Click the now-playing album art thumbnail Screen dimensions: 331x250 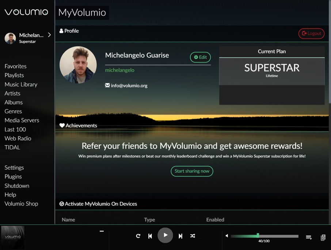pos(13,237)
